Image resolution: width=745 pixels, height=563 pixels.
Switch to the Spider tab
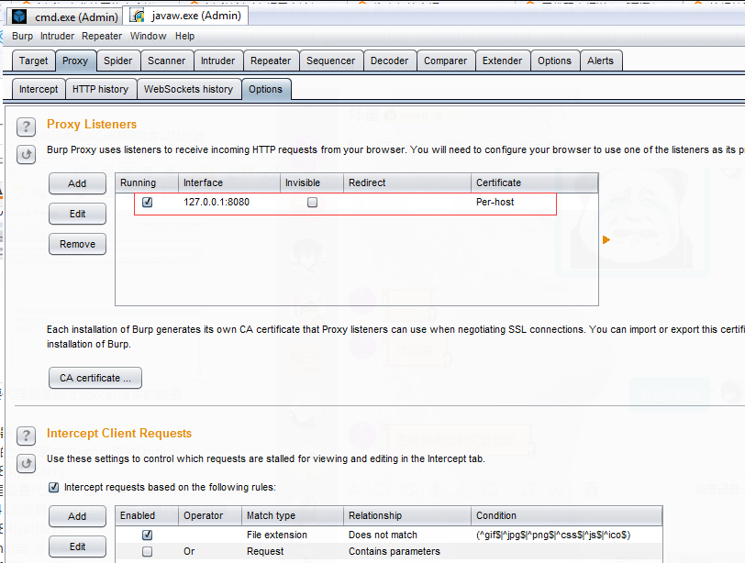(x=117, y=61)
